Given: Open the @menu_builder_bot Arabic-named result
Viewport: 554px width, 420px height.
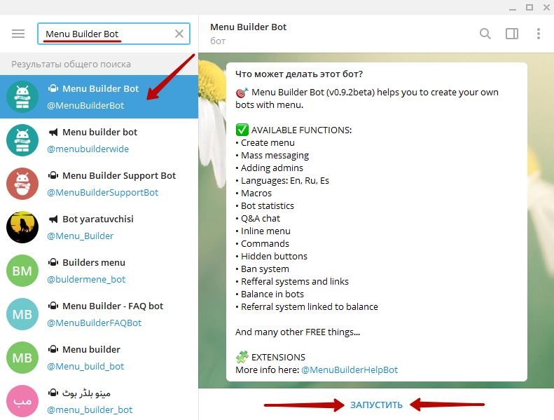Looking at the screenshot, I should [x=99, y=400].
